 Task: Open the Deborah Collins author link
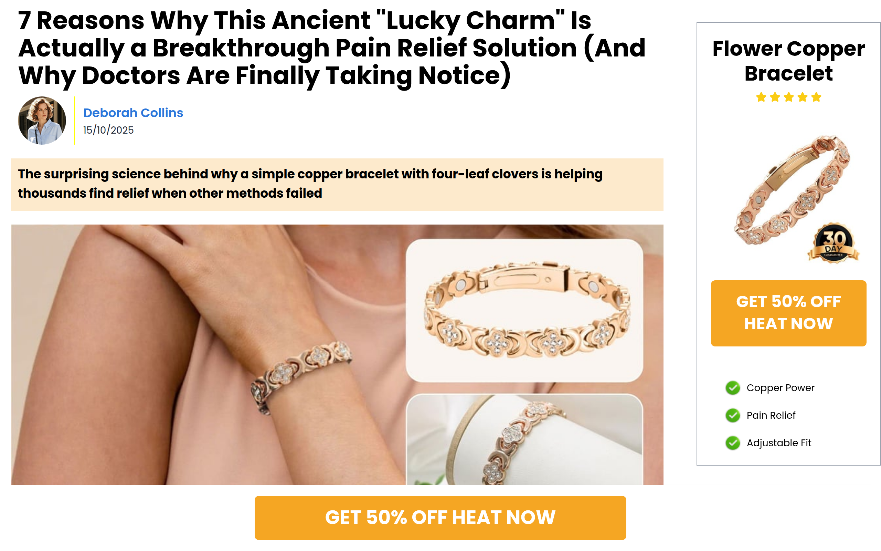pos(133,113)
